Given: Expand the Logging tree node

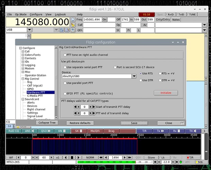Looking at the screenshot, I should tap(23, 65).
